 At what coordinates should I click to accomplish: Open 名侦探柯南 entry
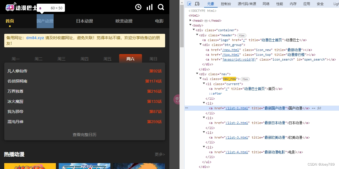click(x=18, y=81)
